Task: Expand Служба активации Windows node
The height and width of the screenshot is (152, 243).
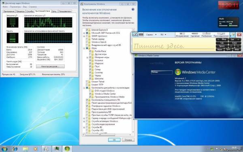Action: pyautogui.click(x=84, y=121)
